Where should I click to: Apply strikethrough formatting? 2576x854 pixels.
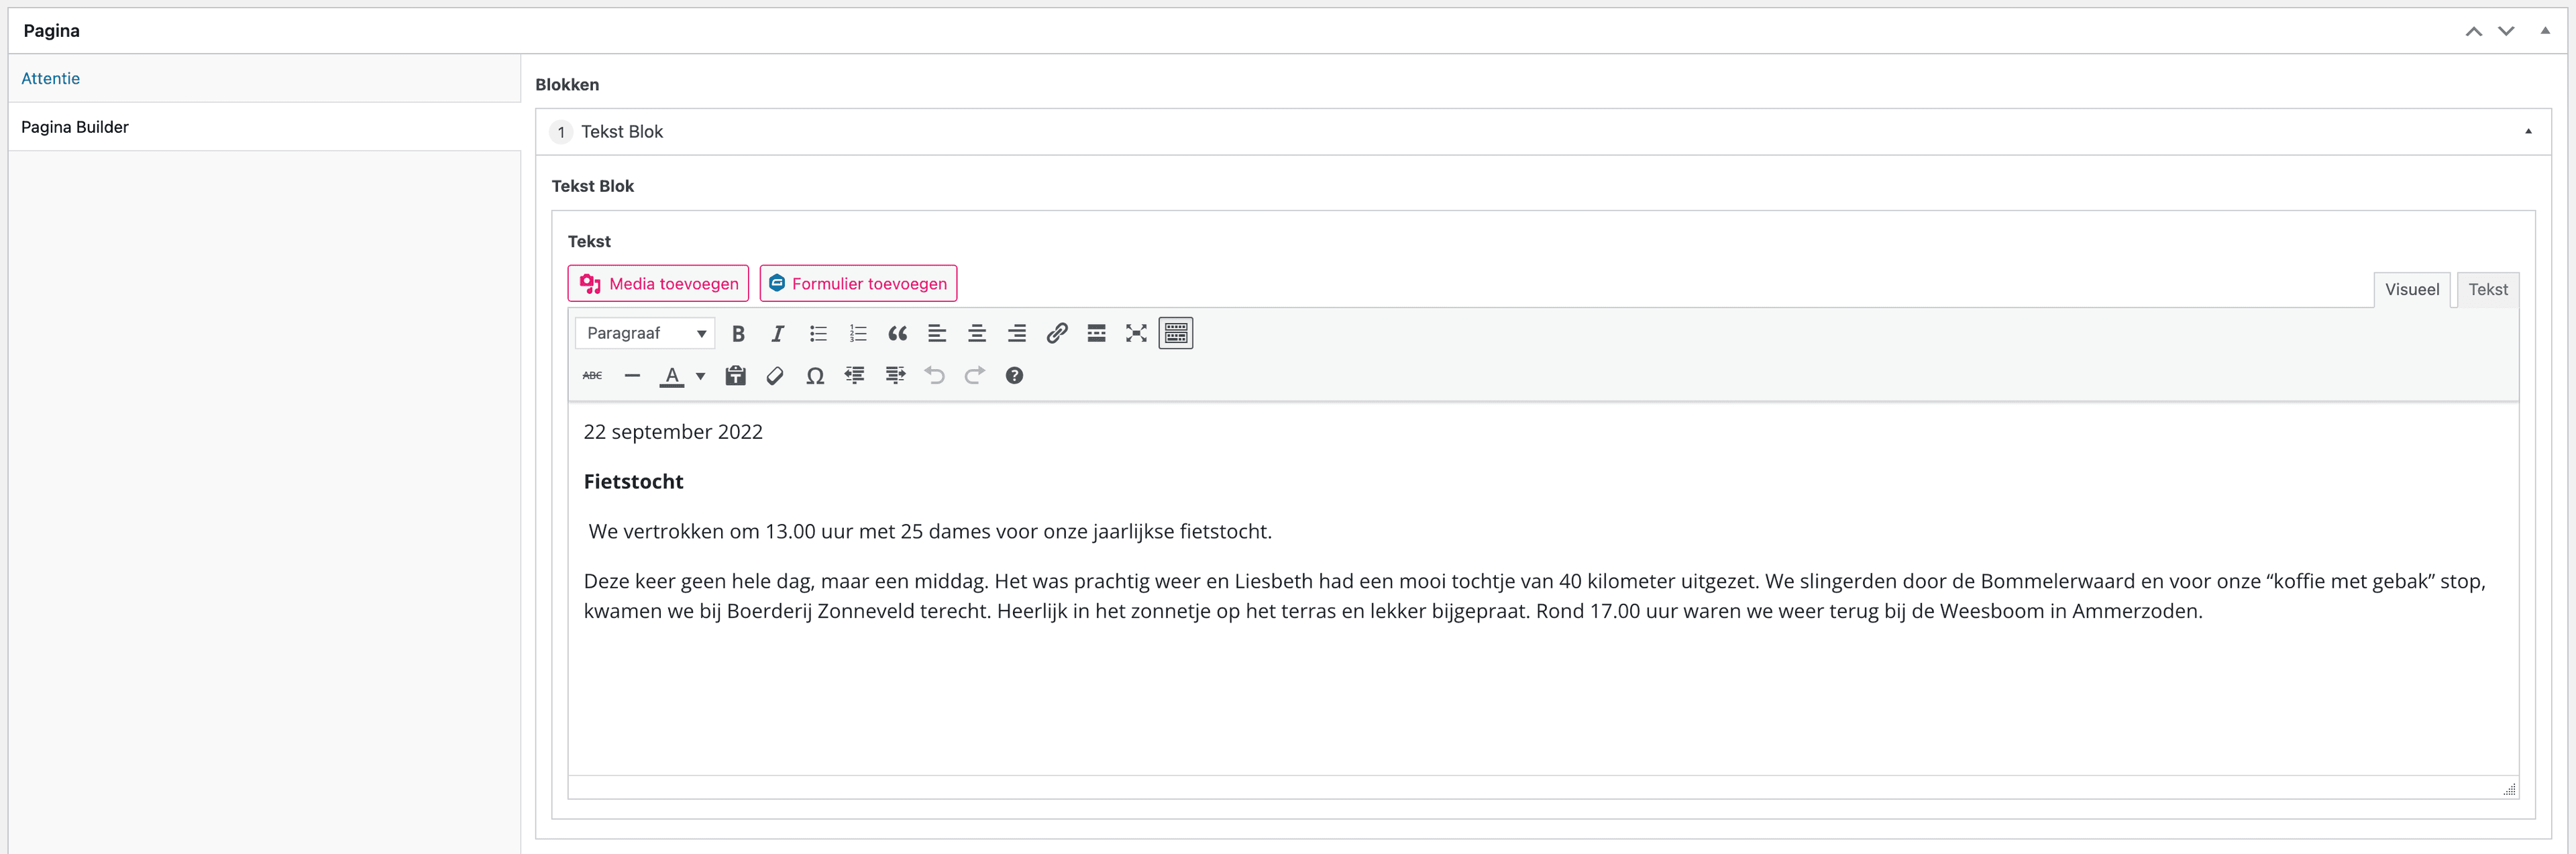click(592, 376)
